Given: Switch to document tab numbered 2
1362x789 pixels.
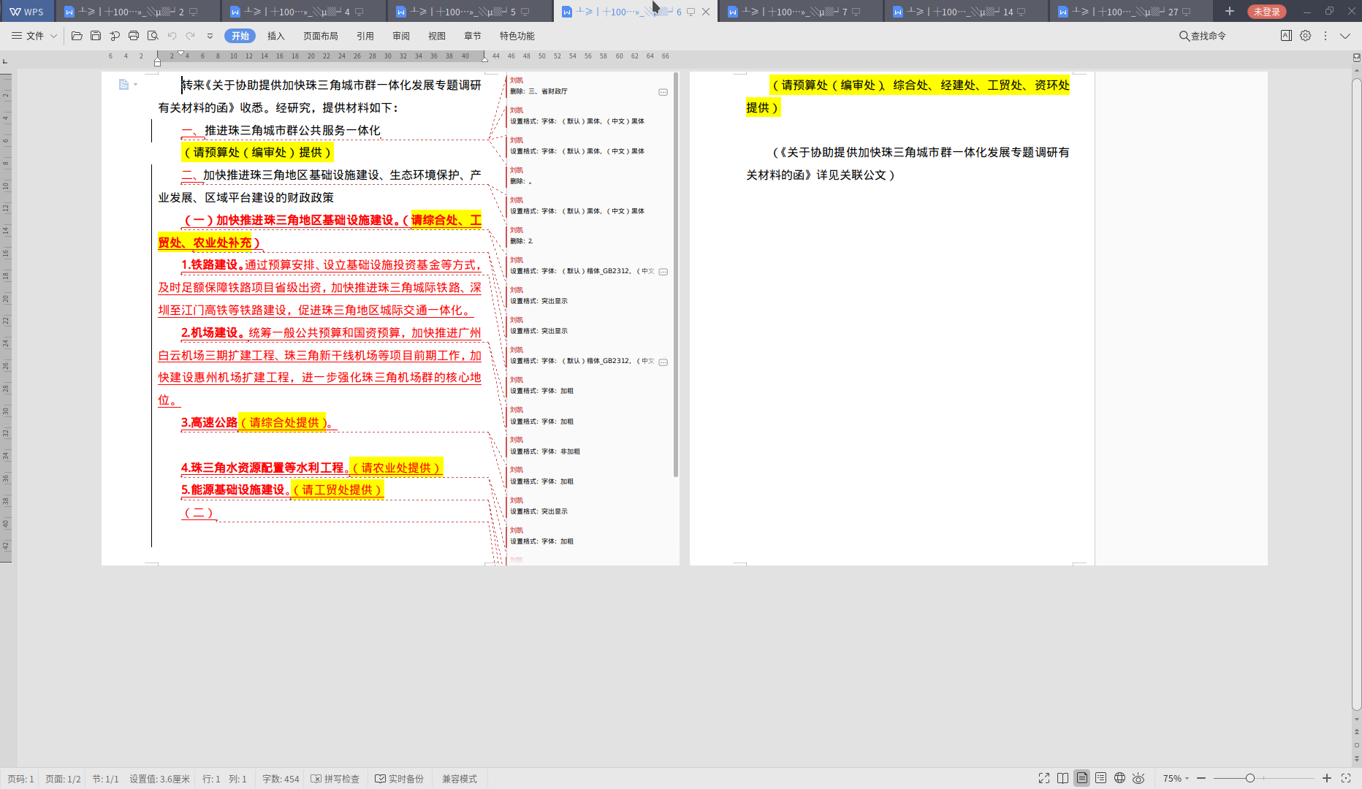Looking at the screenshot, I should 137,12.
